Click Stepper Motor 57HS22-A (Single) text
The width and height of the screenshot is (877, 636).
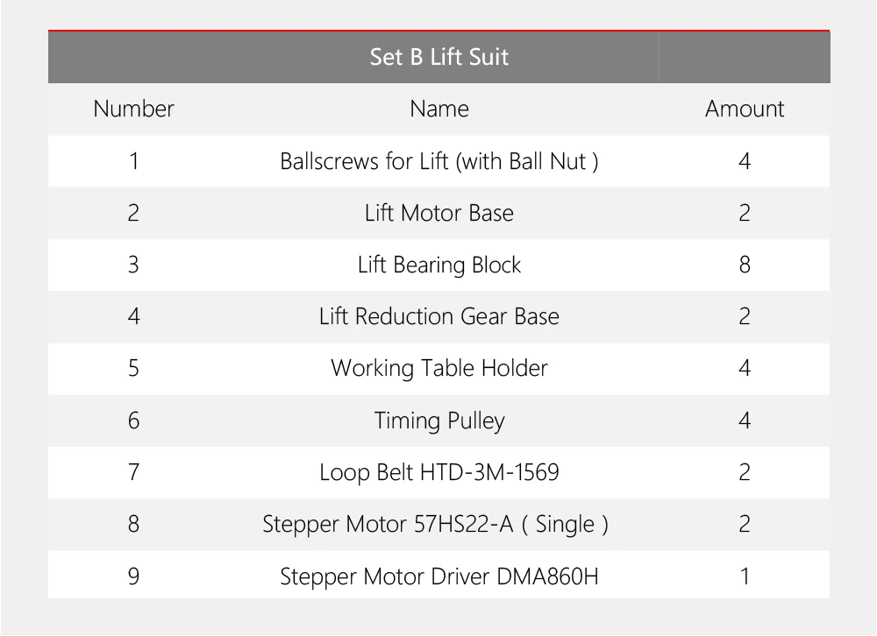click(x=435, y=524)
